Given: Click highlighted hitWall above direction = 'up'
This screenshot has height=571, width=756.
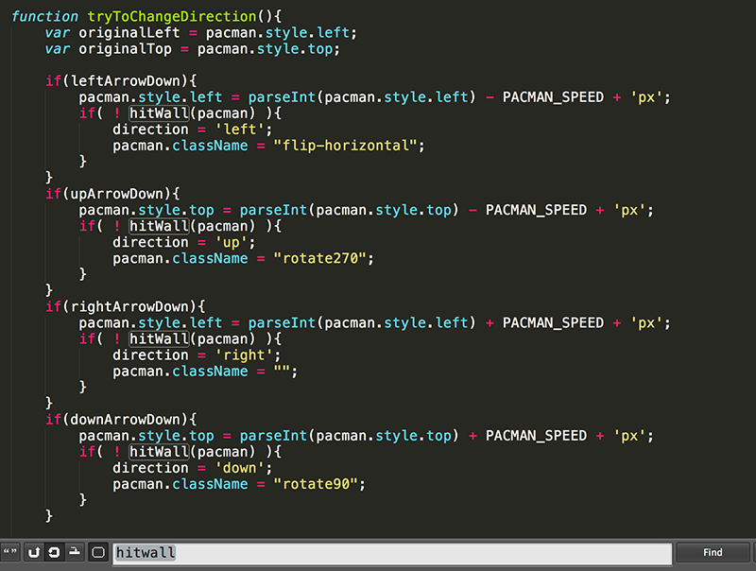Looking at the screenshot, I should pyautogui.click(x=159, y=226).
